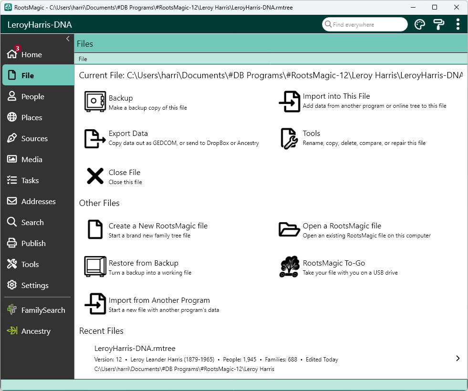The height and width of the screenshot is (391, 468).
Task: Click the Places globe icon in sidebar
Action: pyautogui.click(x=12, y=117)
